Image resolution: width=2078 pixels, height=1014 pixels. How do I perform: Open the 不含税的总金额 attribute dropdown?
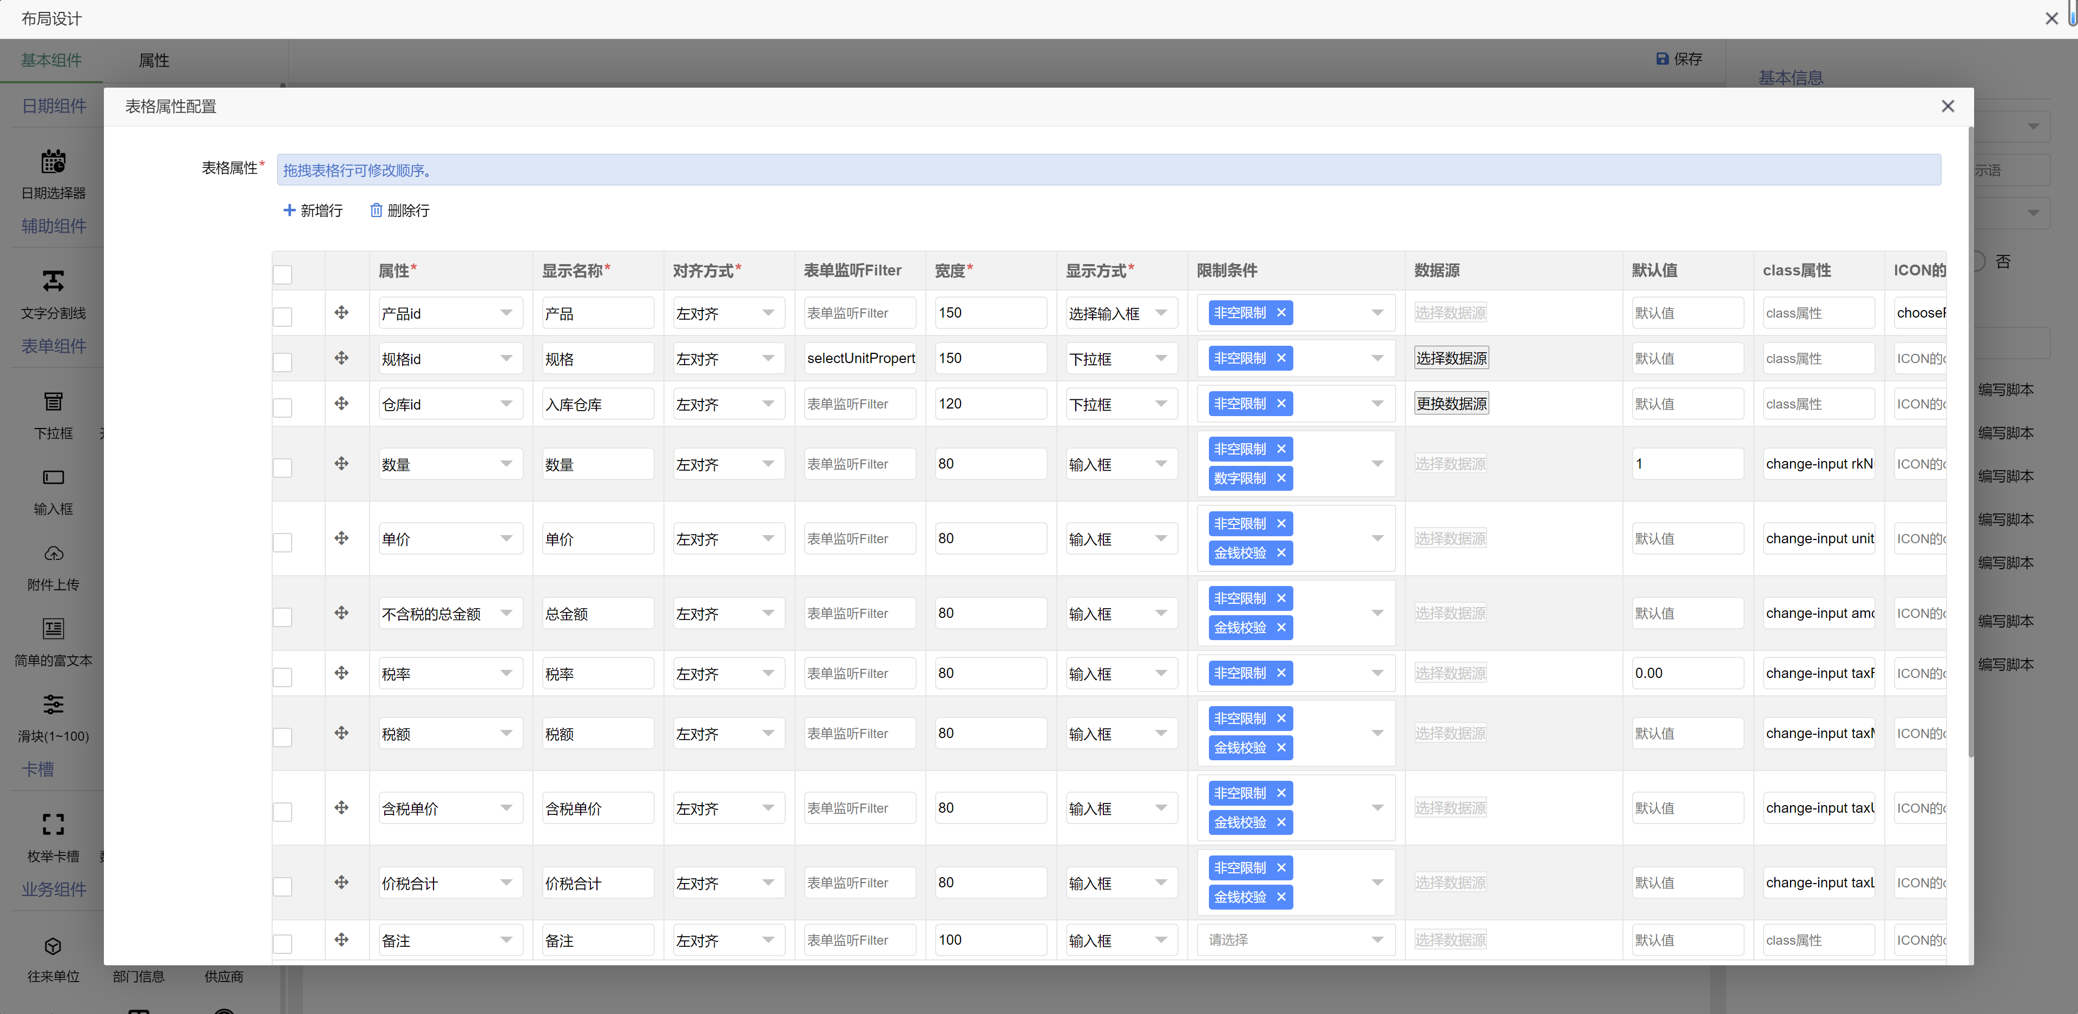[450, 613]
